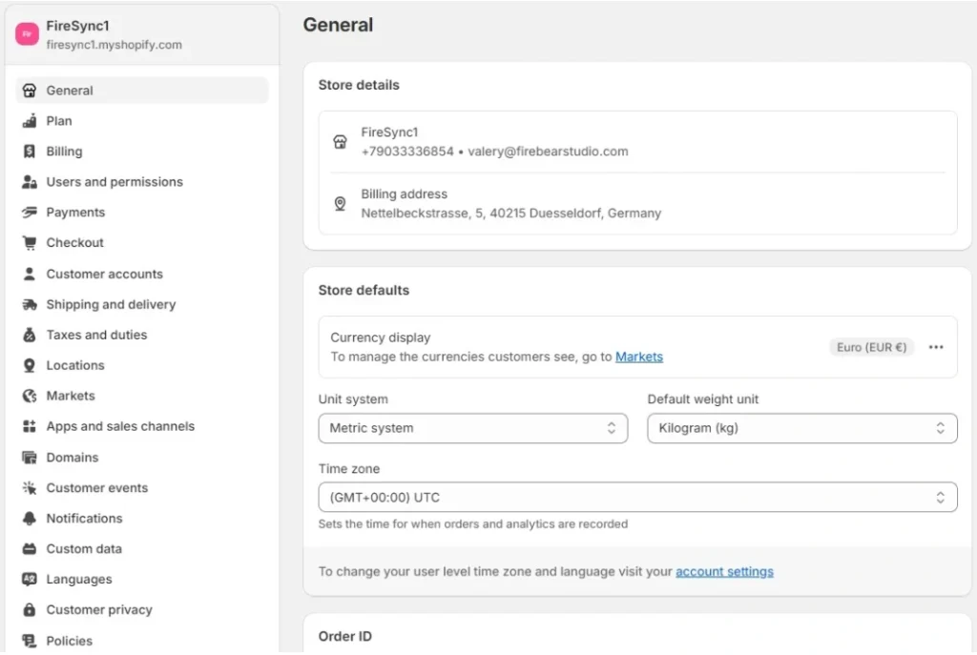This screenshot has width=977, height=655.
Task: Select the Payments card icon
Action: point(31,212)
